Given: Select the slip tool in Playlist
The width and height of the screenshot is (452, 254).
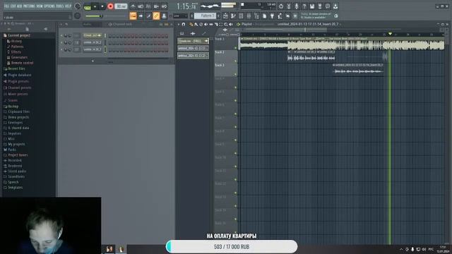Looking at the screenshot, I should pos(211,25).
